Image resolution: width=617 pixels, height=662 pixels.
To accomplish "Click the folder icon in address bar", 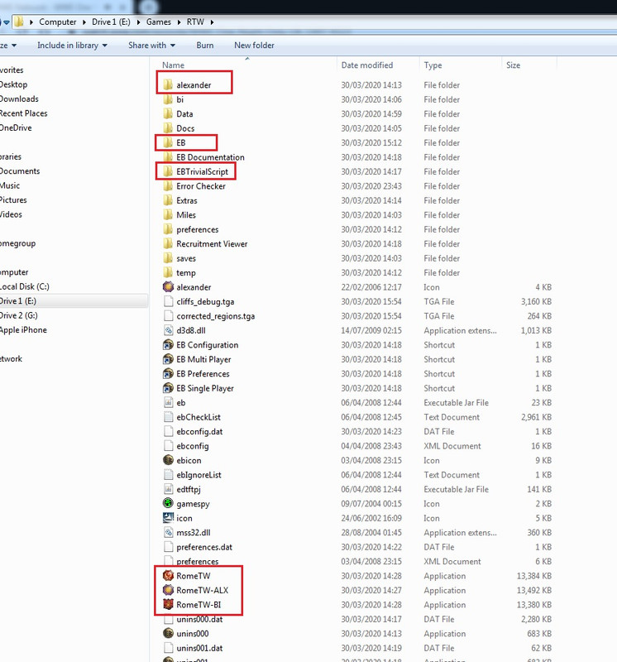I will [x=18, y=22].
